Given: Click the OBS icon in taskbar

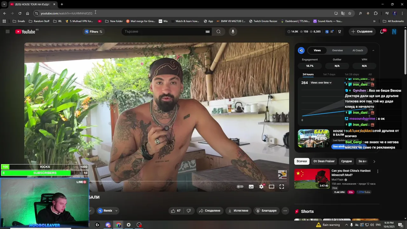Looking at the screenshot, I should (x=139, y=225).
